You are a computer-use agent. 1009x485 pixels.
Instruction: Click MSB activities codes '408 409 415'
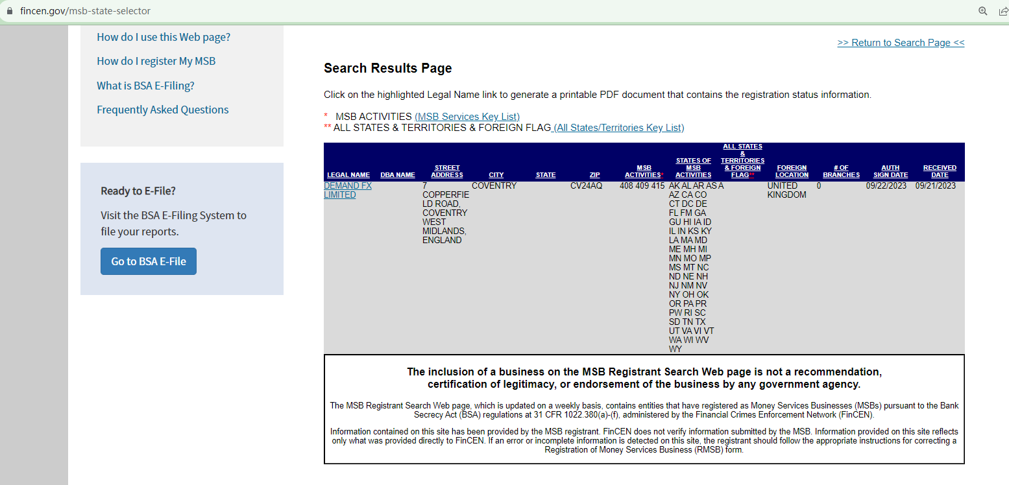(642, 186)
